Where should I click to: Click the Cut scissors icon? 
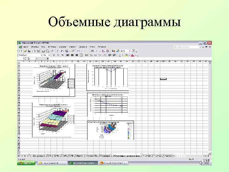(x=58, y=51)
